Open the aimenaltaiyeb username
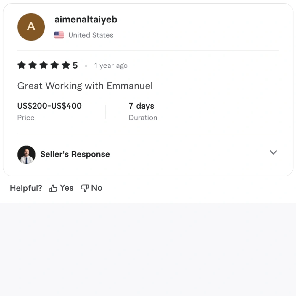296x296 pixels. 86,20
